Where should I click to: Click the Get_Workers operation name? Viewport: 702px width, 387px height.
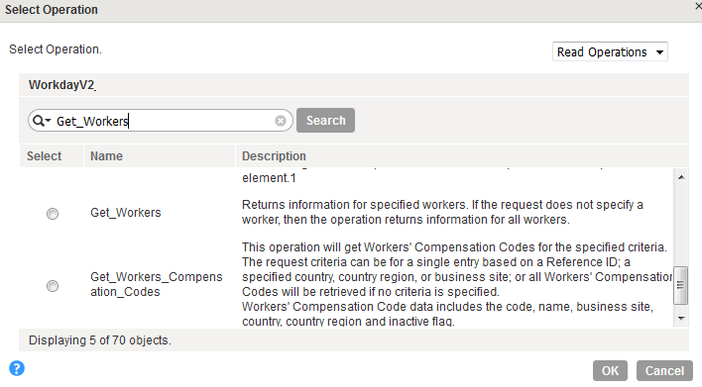125,213
